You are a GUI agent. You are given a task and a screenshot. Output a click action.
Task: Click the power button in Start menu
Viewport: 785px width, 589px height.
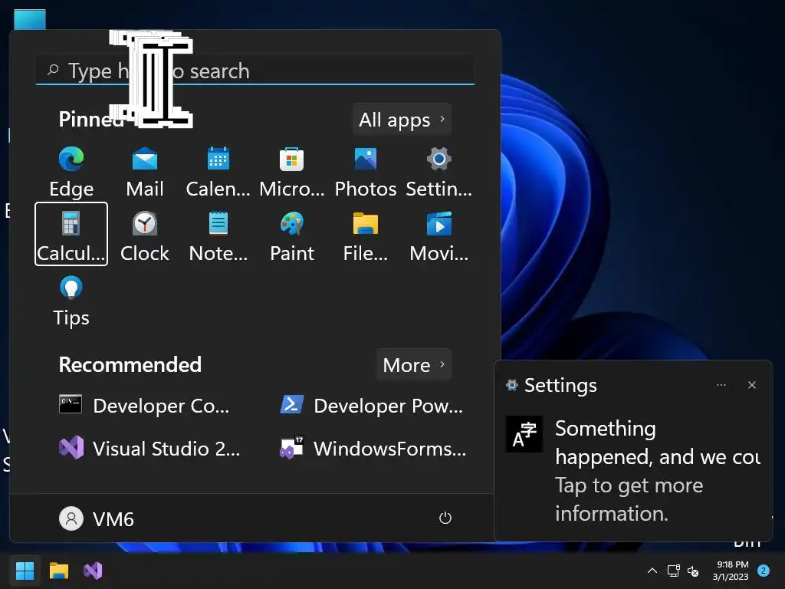[445, 518]
